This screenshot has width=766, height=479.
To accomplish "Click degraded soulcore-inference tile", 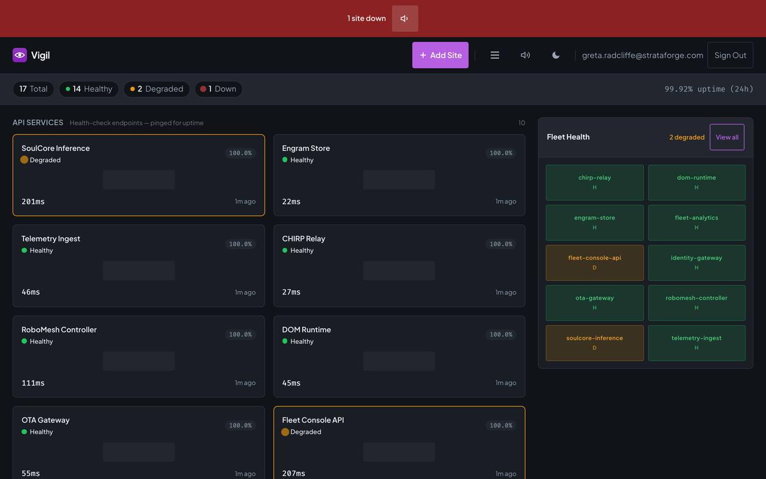I will tap(595, 343).
